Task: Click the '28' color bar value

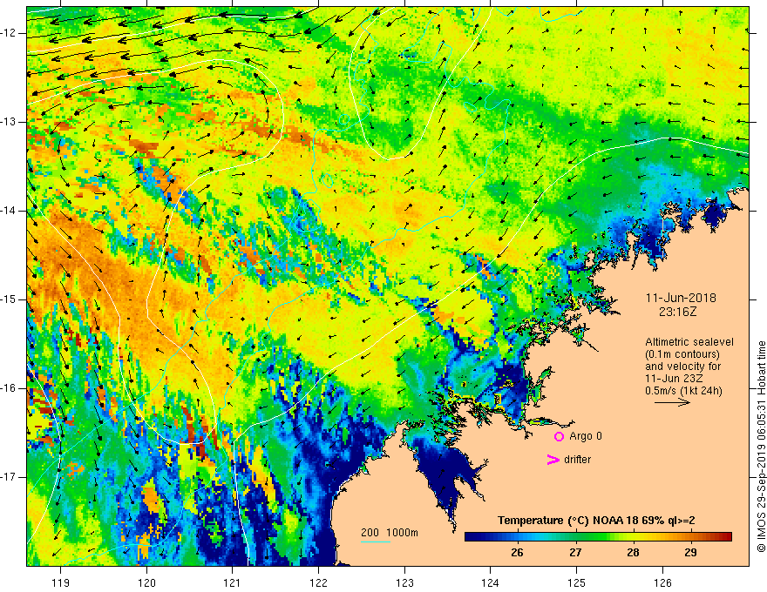Action: coord(633,553)
